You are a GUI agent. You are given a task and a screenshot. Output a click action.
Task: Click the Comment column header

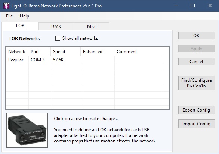click(x=139, y=52)
